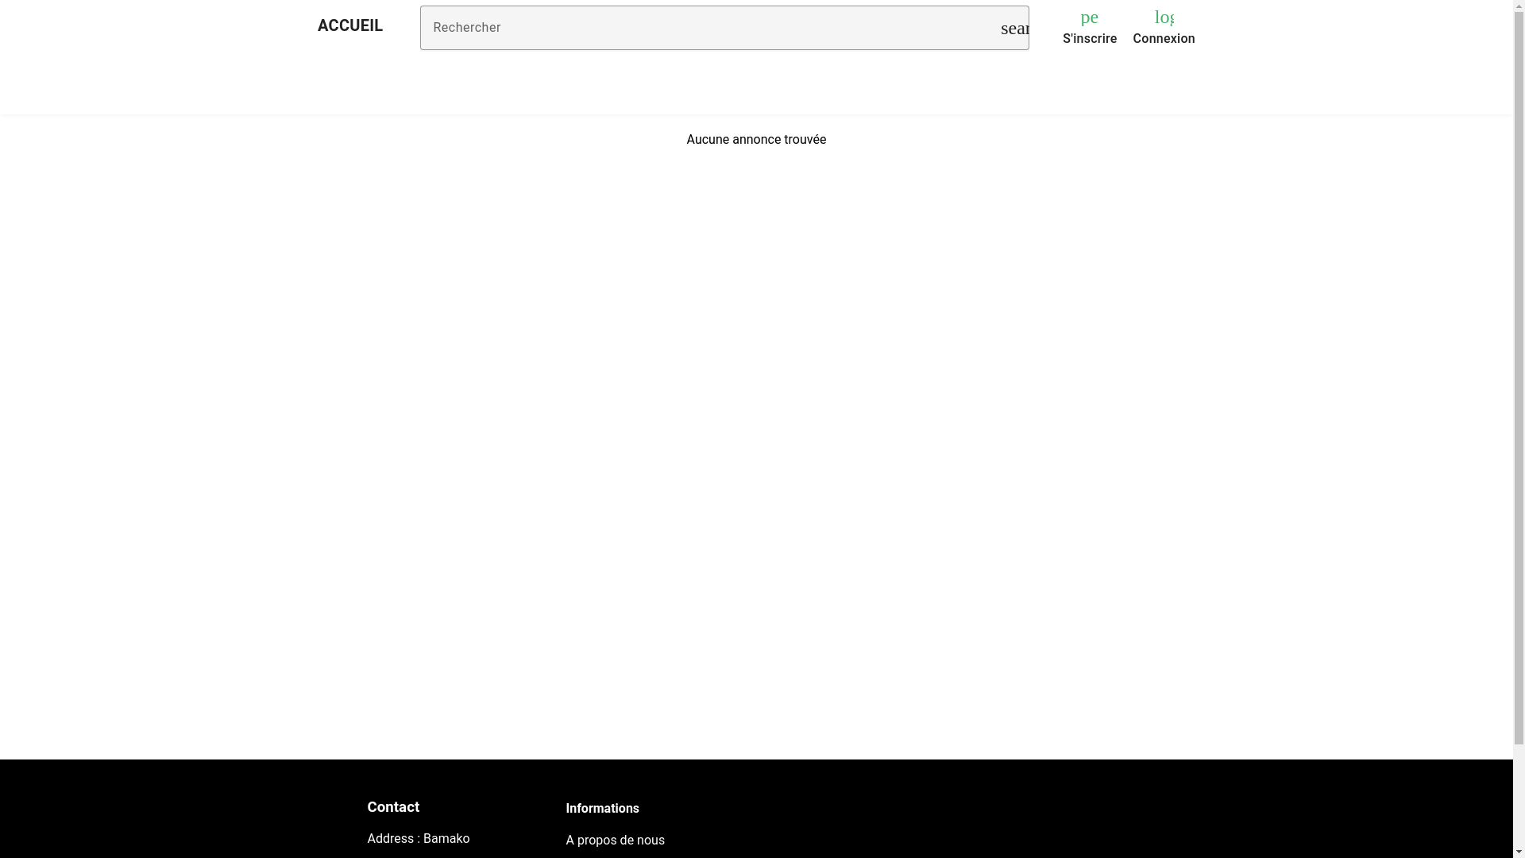Click the search icon in search bar
The height and width of the screenshot is (858, 1525).
pyautogui.click(x=1014, y=28)
